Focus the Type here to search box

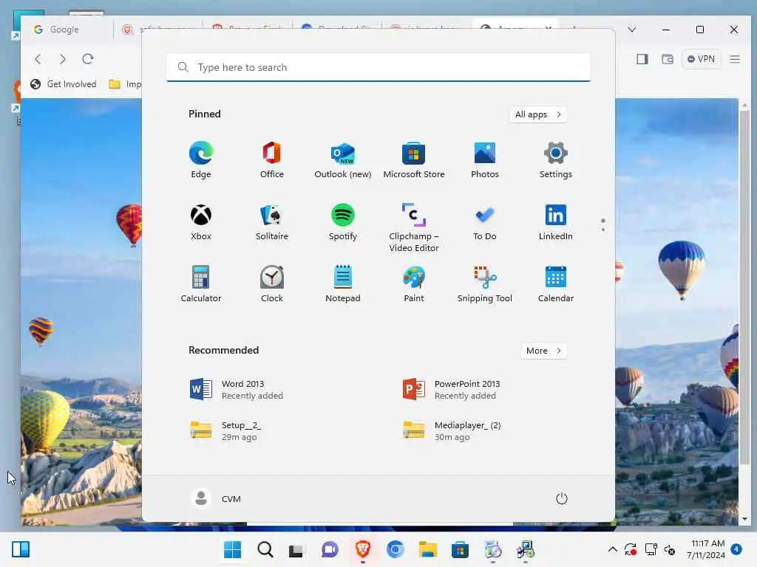(378, 67)
